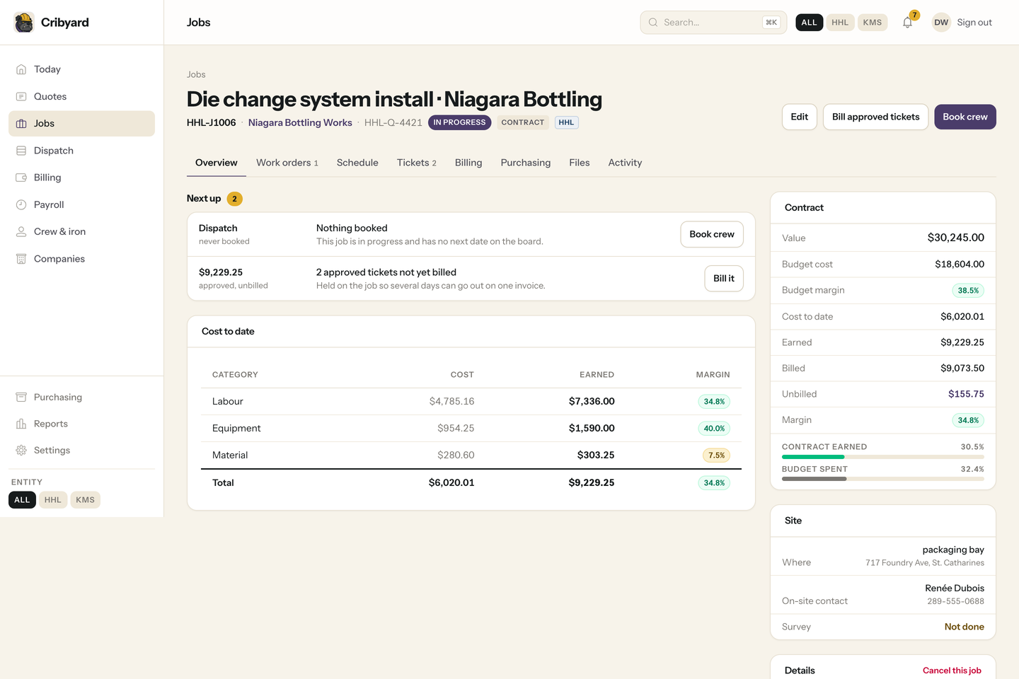The height and width of the screenshot is (679, 1019).
Task: Open Settings in the sidebar
Action: pyautogui.click(x=81, y=451)
